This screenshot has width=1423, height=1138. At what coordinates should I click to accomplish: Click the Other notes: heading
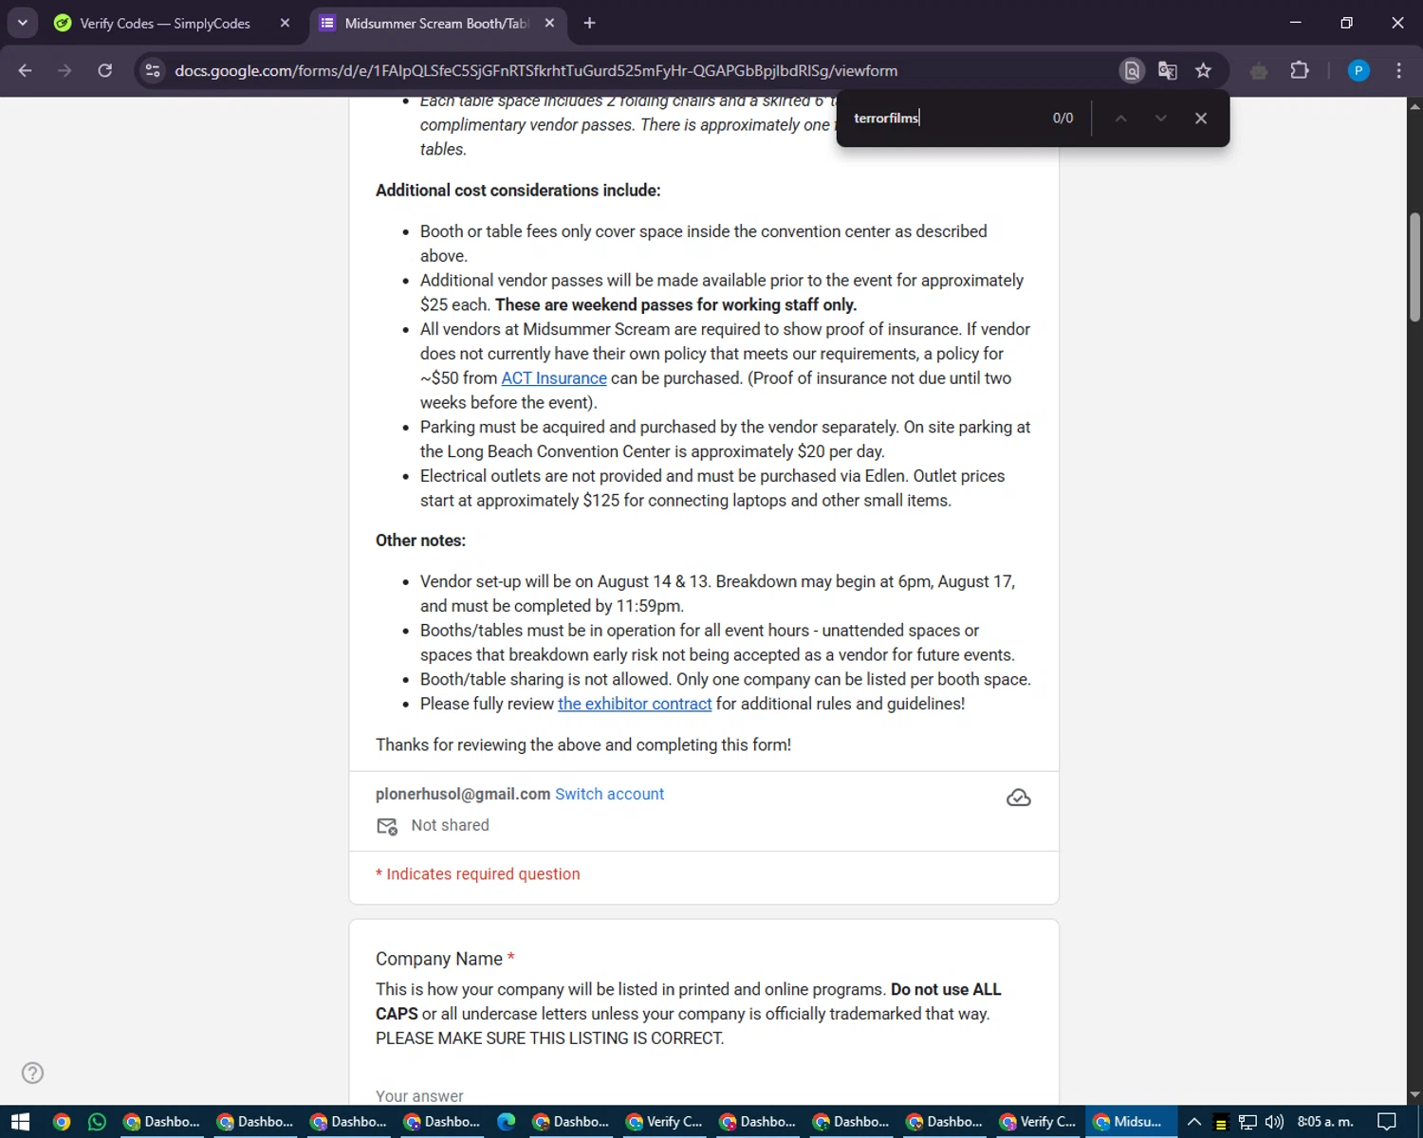(420, 541)
